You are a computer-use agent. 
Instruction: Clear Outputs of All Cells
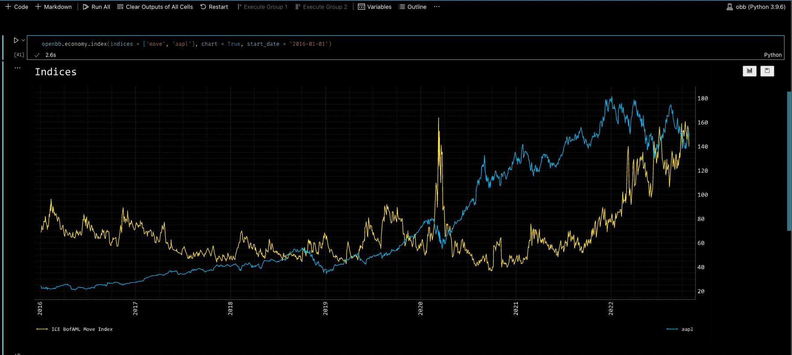click(155, 7)
